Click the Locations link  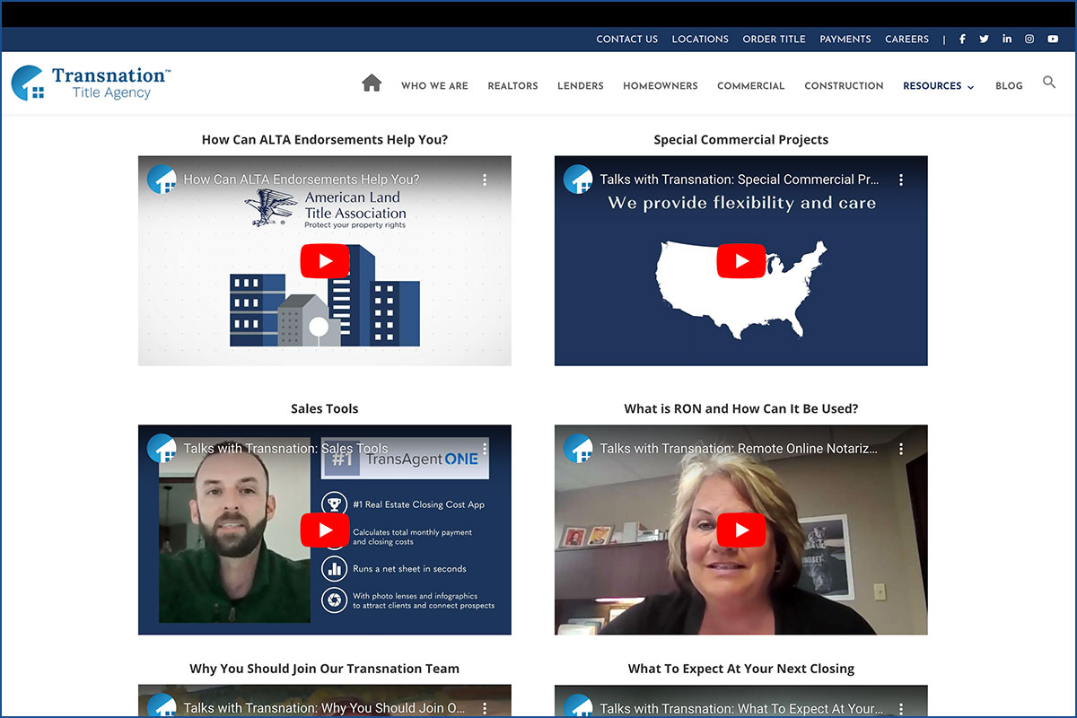[x=700, y=39]
